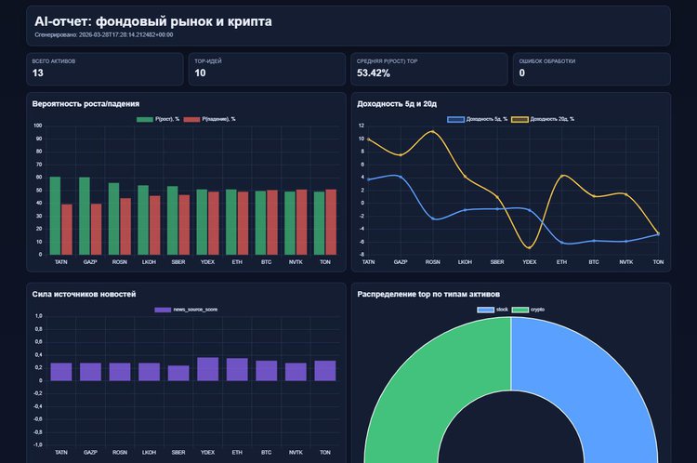Select ETH purple news source score bar
The width and height of the screenshot is (697, 463).
pyautogui.click(x=237, y=370)
